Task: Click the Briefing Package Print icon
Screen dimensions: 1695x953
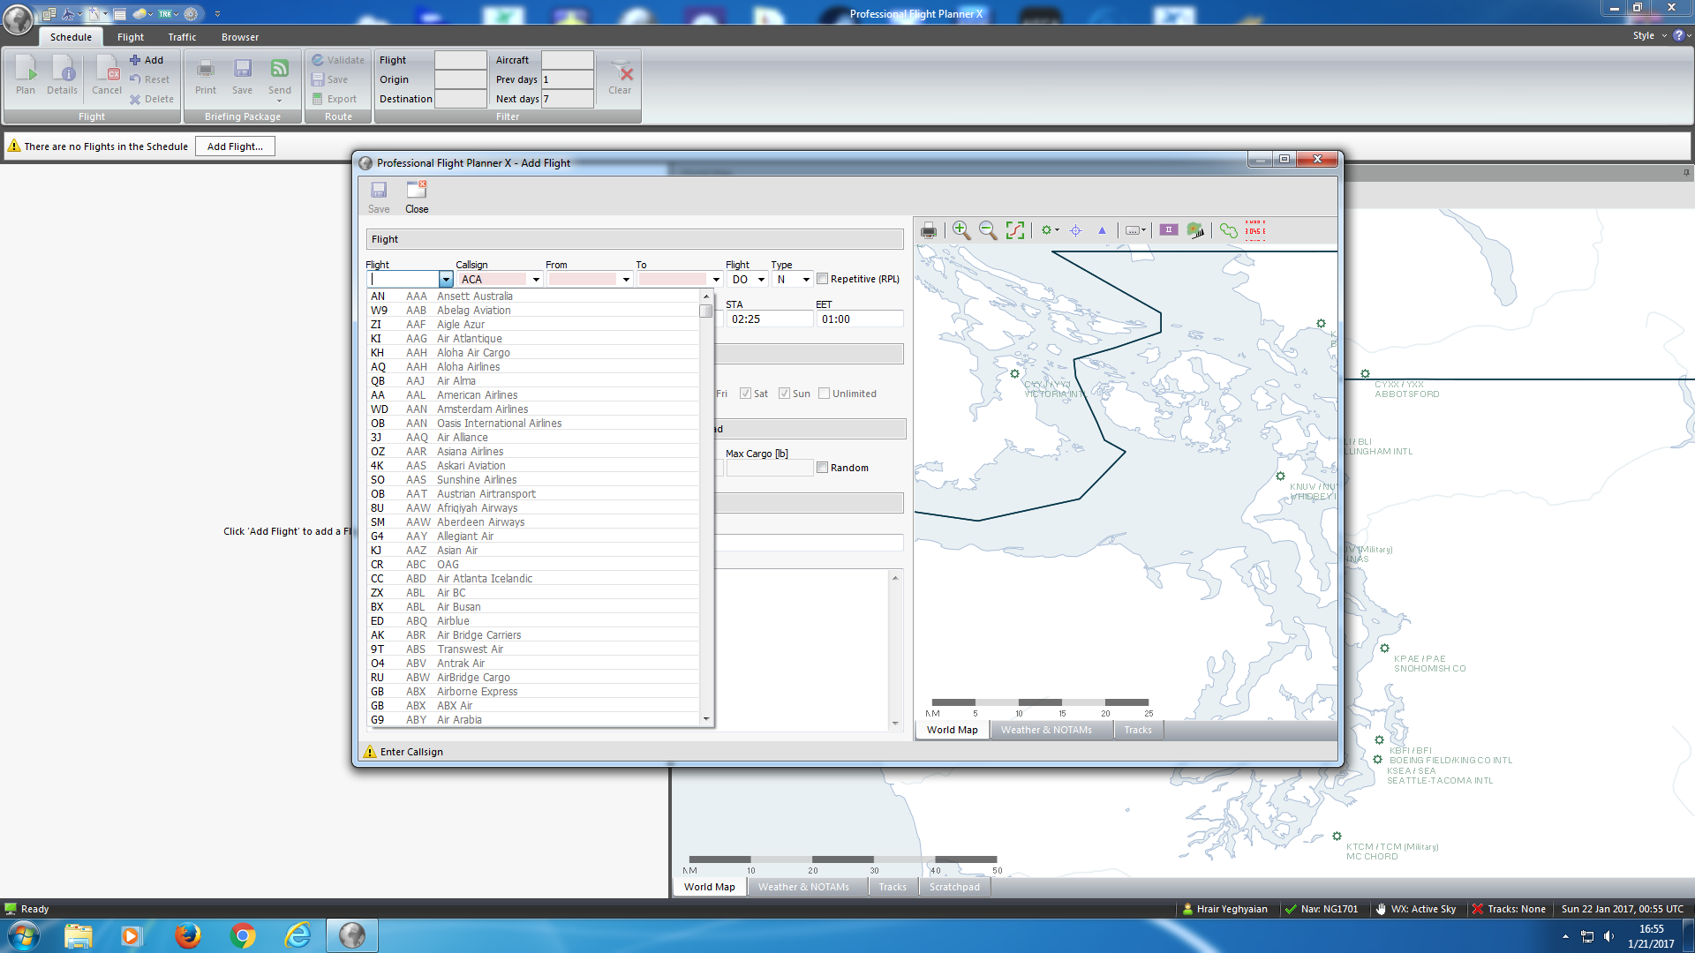Action: pos(206,75)
